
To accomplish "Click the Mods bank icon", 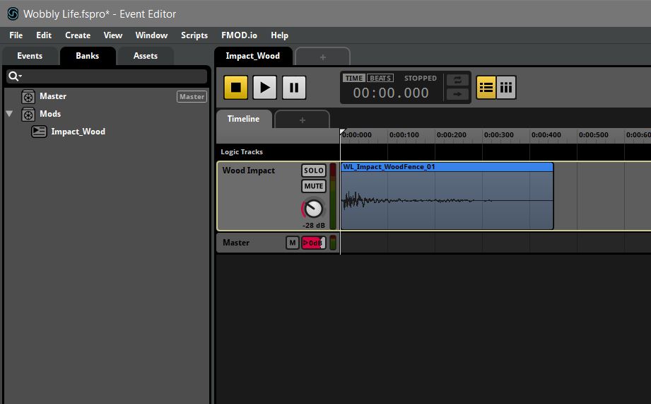I will click(x=28, y=114).
